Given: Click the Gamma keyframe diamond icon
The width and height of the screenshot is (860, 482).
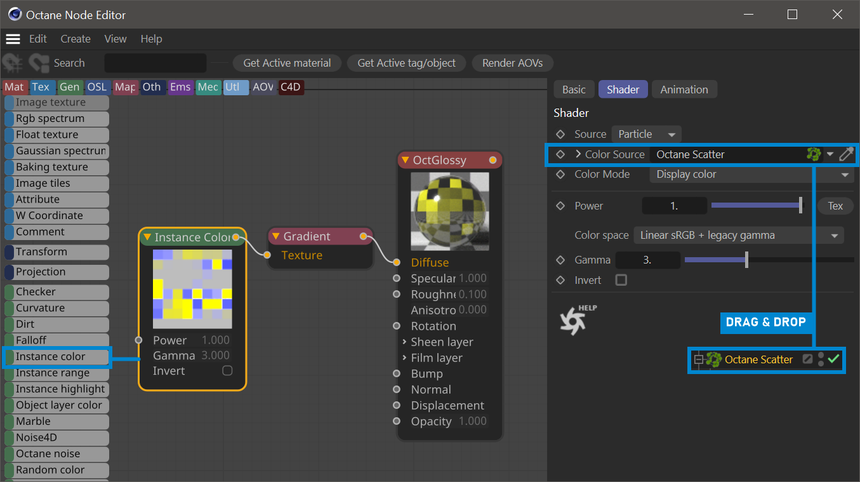Looking at the screenshot, I should pos(560,260).
